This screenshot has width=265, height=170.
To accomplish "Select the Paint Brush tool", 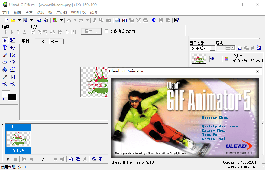I will (5, 55).
